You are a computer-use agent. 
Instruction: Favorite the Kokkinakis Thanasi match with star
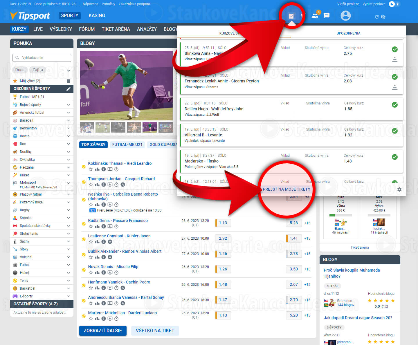91,169
